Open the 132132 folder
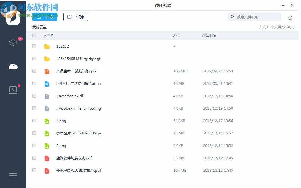This screenshot has width=301, height=188. click(x=63, y=46)
